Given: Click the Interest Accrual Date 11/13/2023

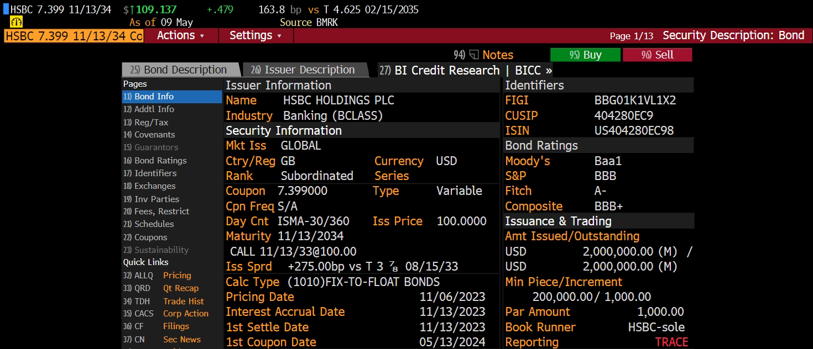Looking at the screenshot, I should point(452,312).
